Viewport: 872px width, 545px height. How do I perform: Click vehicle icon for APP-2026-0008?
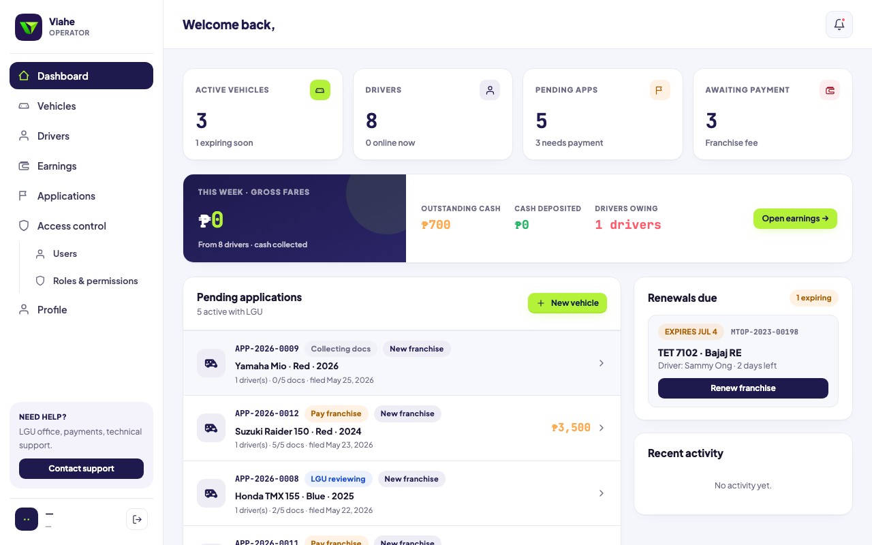pos(211,493)
